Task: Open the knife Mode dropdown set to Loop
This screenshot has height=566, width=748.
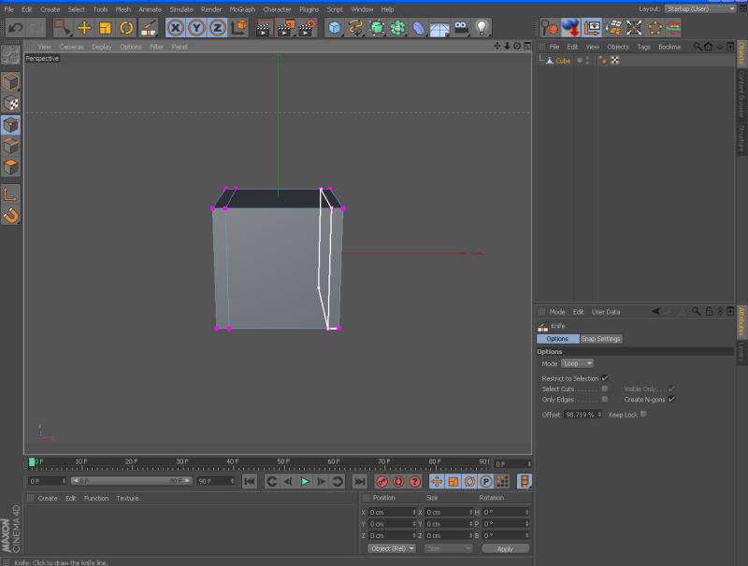Action: (577, 363)
